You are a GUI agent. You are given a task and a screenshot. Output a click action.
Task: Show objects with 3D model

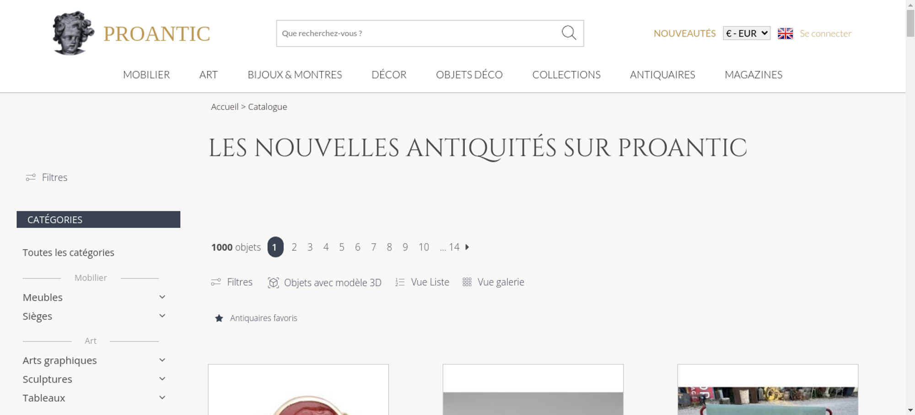324,282
